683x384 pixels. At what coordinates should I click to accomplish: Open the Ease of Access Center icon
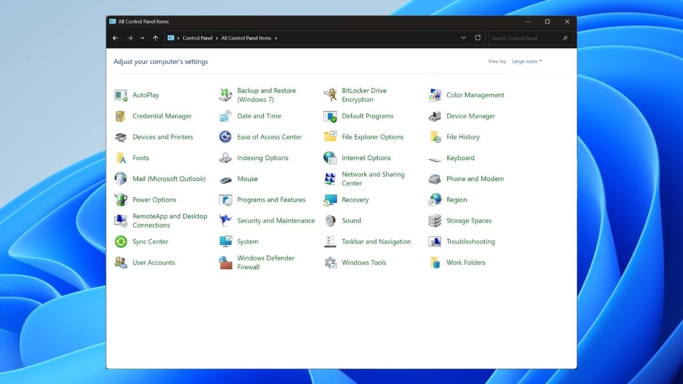point(226,137)
